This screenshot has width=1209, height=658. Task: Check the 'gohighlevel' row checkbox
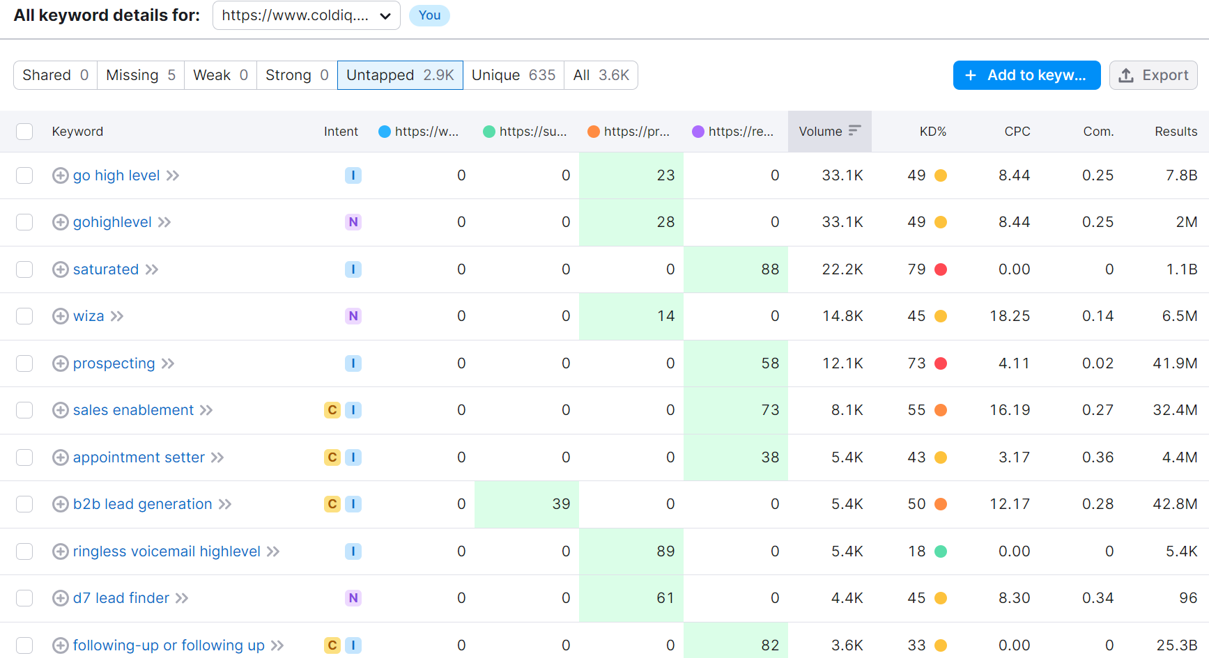pos(24,222)
